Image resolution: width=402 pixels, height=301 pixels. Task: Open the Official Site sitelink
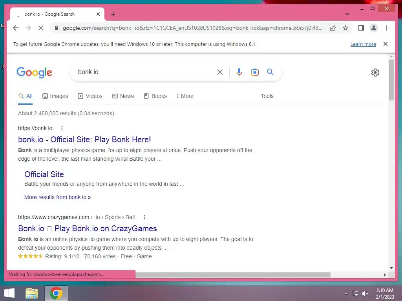(x=44, y=174)
